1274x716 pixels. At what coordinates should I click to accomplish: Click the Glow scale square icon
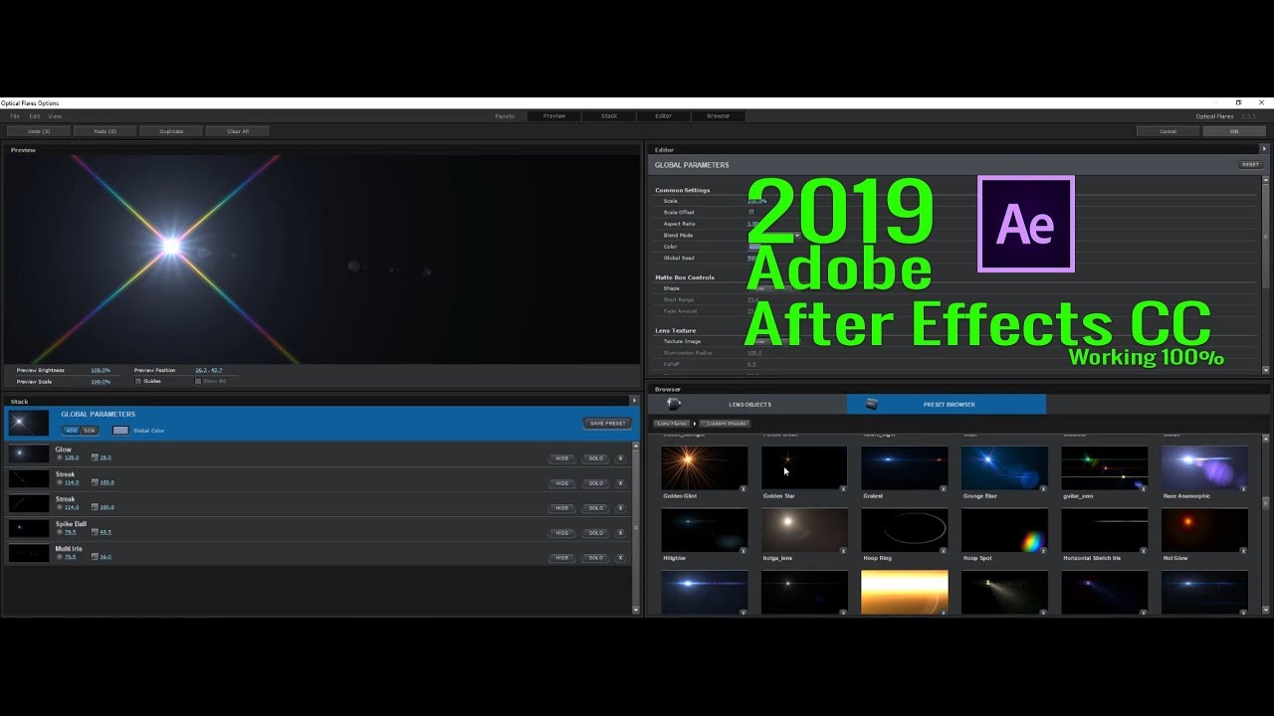[x=95, y=457]
